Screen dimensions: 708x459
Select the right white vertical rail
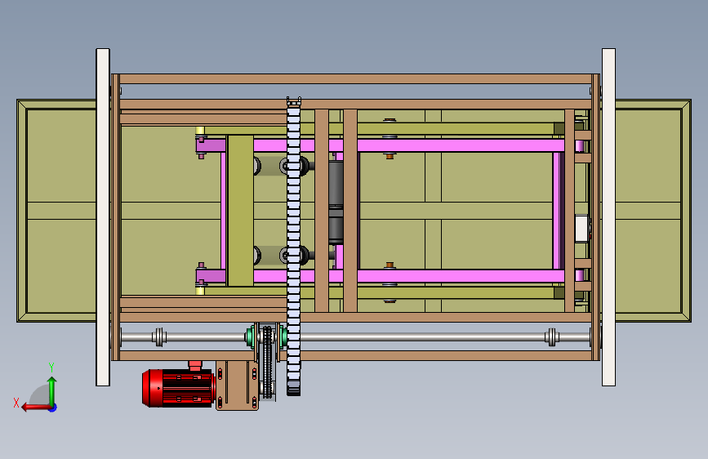coord(608,217)
